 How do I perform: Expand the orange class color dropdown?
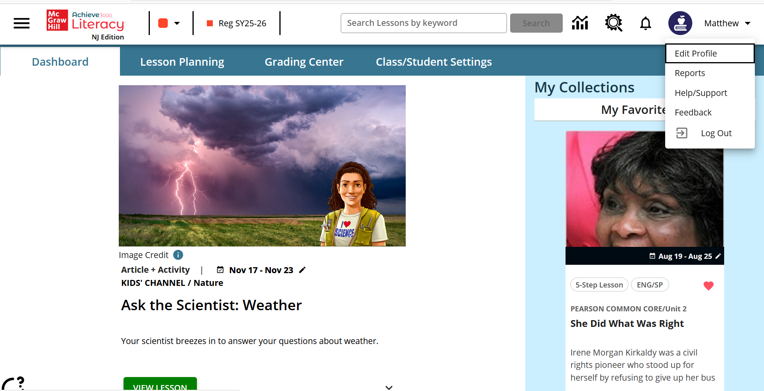(x=169, y=23)
